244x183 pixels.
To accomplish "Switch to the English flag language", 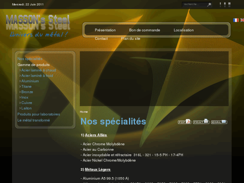I will click(x=242, y=20).
